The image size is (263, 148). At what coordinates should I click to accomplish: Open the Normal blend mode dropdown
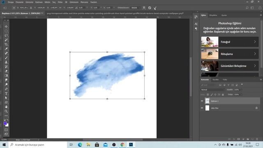pyautogui.click(x=213, y=90)
